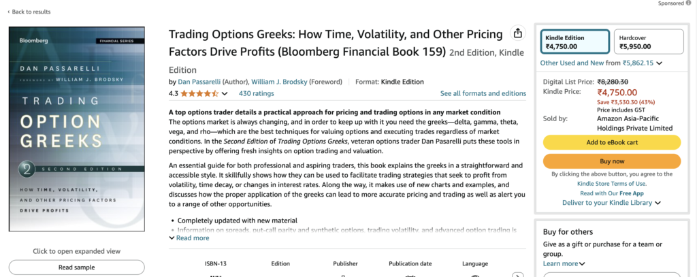The width and height of the screenshot is (697, 277).
Task: Expand the description with Read more
Action: (189, 238)
